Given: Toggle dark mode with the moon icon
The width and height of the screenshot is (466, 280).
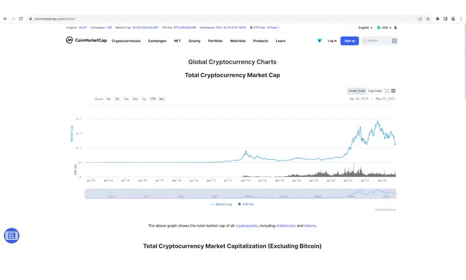Looking at the screenshot, I should pyautogui.click(x=396, y=27).
